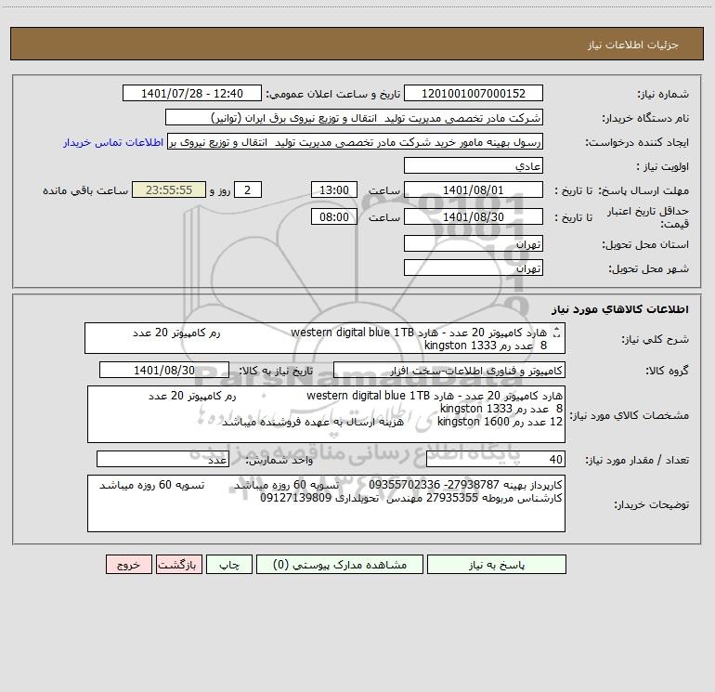Open اطلاعات تماس خریدار link
Screen dimensions: 715x692
[x=113, y=142]
